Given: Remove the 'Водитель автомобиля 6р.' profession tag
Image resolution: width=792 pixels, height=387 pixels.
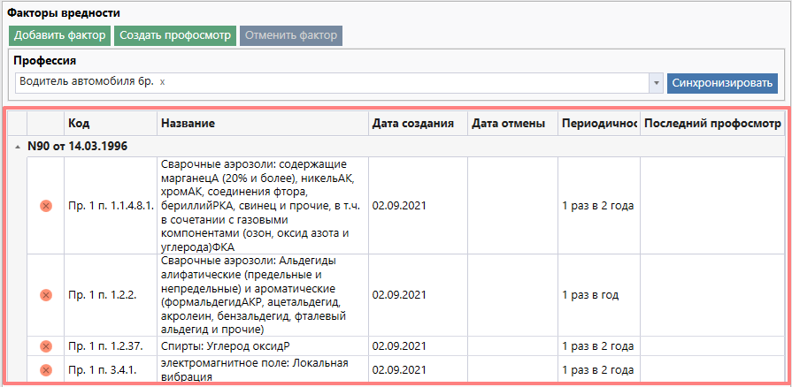Looking at the screenshot, I should tap(162, 82).
